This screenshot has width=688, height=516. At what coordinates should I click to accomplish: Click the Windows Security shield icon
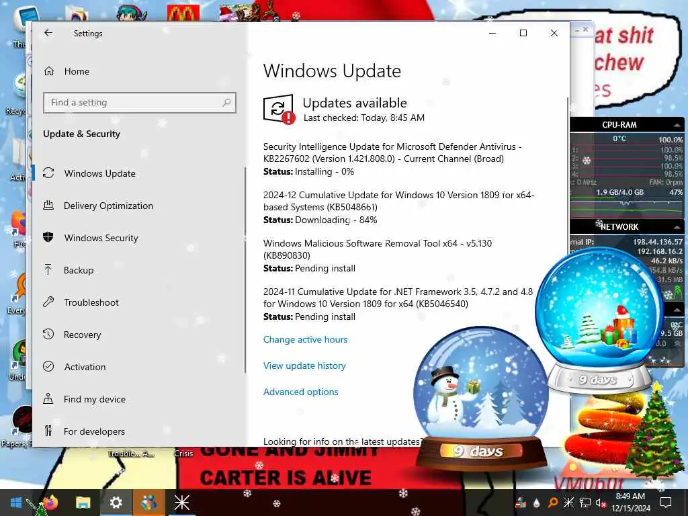pos(48,237)
